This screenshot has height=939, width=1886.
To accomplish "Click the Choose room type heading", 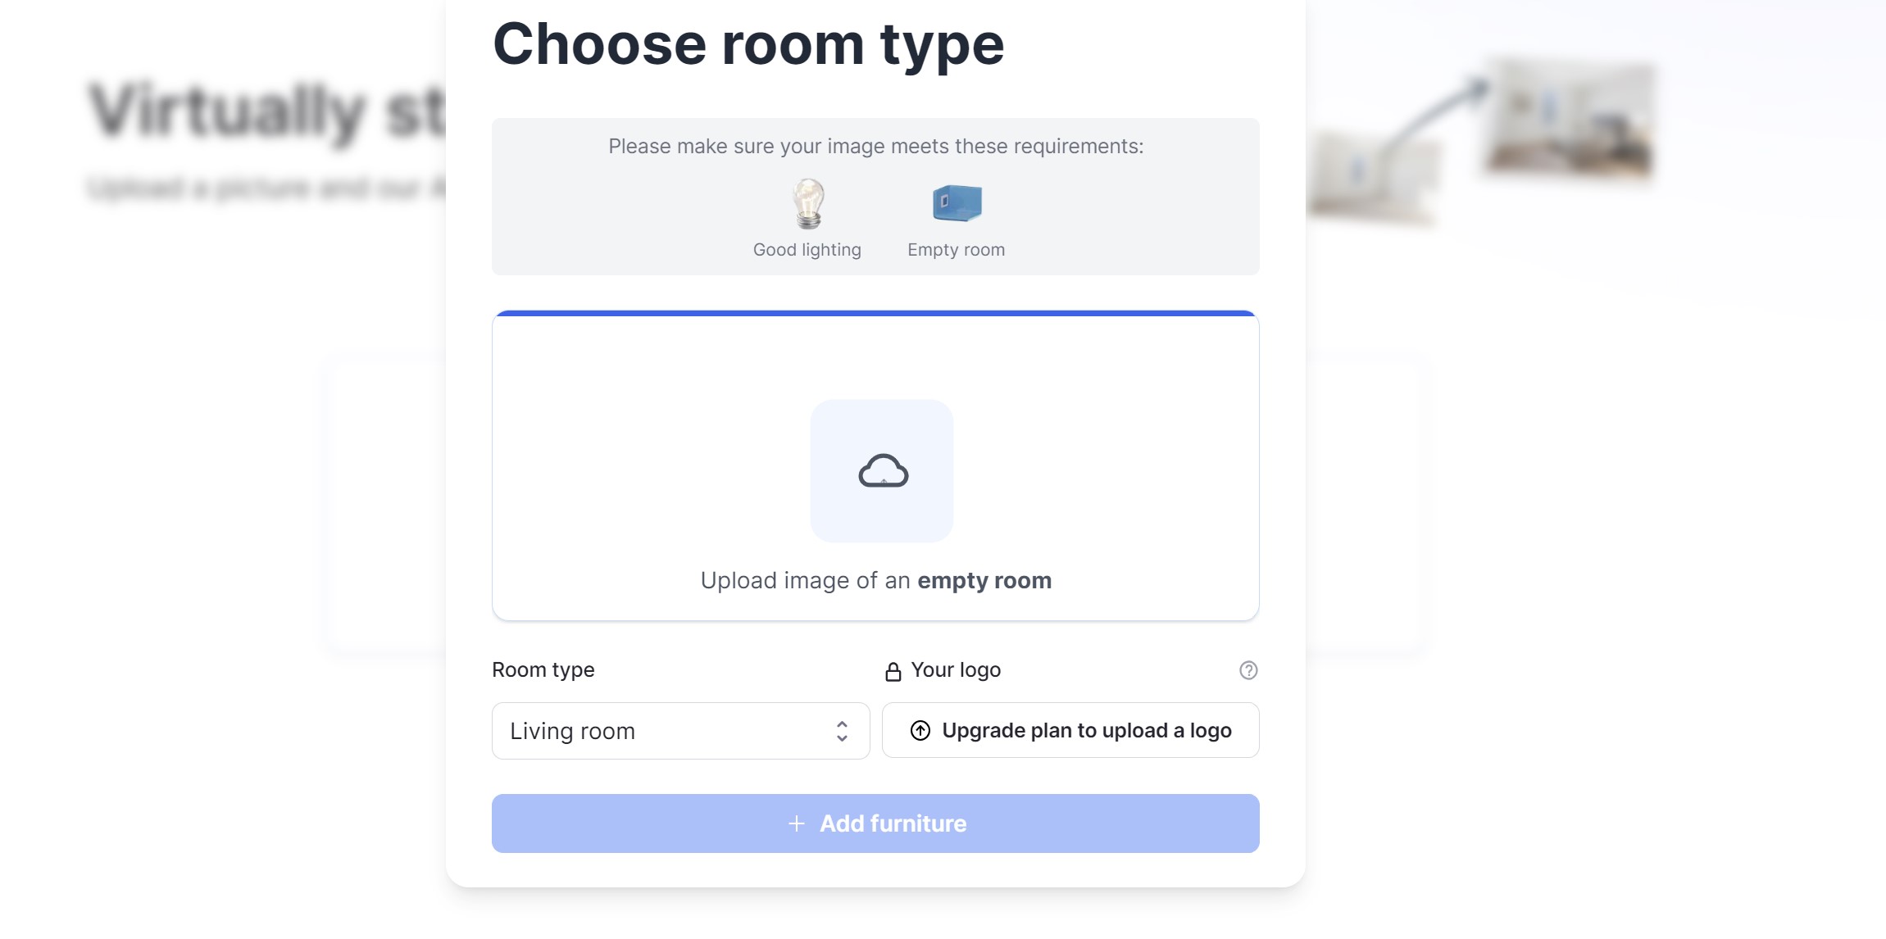I will [x=748, y=43].
